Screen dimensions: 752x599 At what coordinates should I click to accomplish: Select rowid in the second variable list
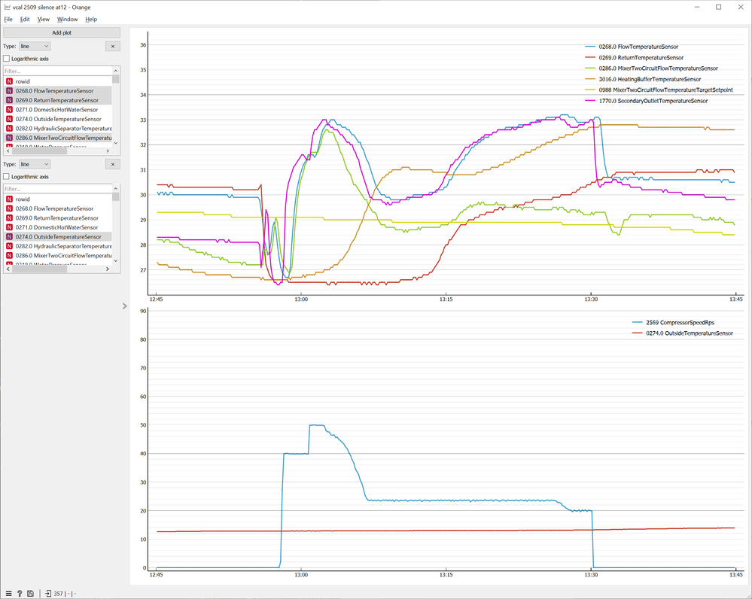point(23,199)
